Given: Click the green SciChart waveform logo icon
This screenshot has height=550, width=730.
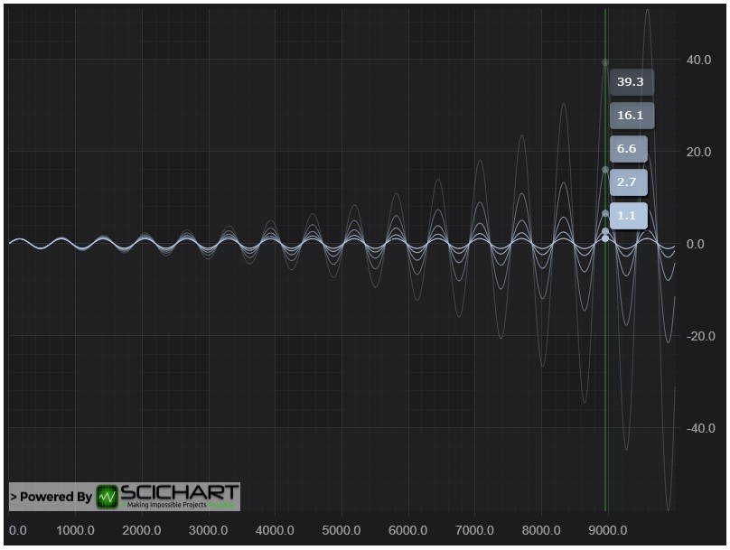Looking at the screenshot, I should (x=108, y=497).
